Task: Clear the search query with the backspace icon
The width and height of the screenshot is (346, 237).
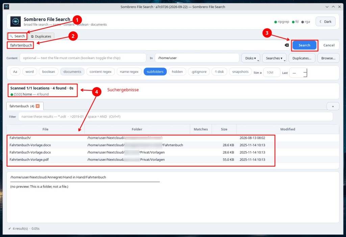Action: [x=287, y=45]
